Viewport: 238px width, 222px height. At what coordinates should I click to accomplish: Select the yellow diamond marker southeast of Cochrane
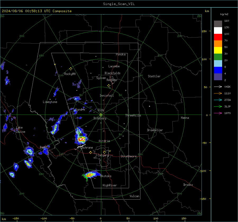coord(91,152)
